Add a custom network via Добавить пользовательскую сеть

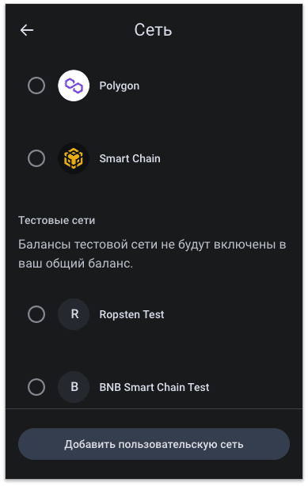coord(154,444)
